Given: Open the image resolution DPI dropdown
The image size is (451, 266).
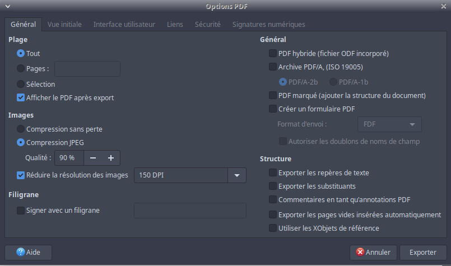Looking at the screenshot, I should click(x=237, y=175).
